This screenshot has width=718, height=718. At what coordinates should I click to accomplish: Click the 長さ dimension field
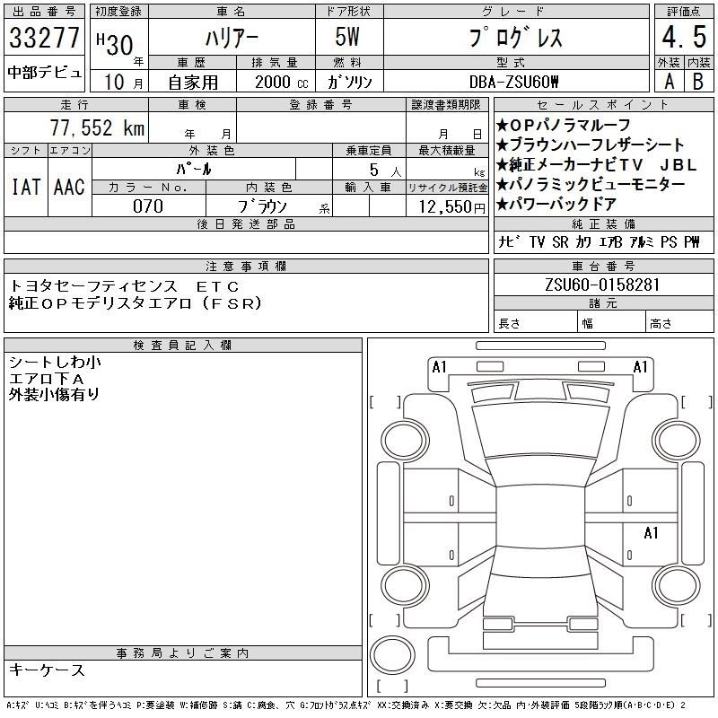[535, 322]
